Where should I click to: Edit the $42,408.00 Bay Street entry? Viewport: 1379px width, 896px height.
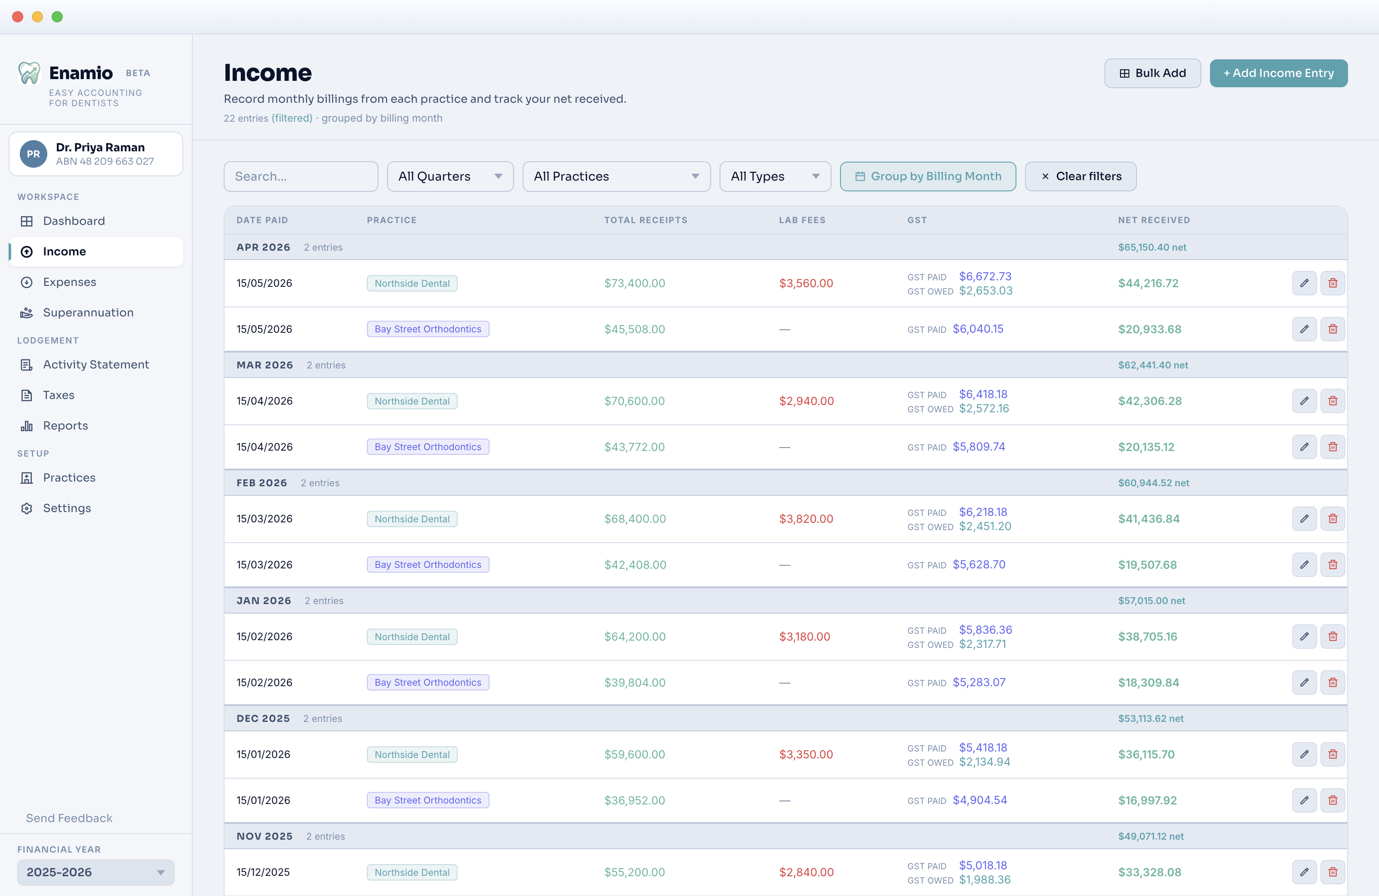point(1304,565)
